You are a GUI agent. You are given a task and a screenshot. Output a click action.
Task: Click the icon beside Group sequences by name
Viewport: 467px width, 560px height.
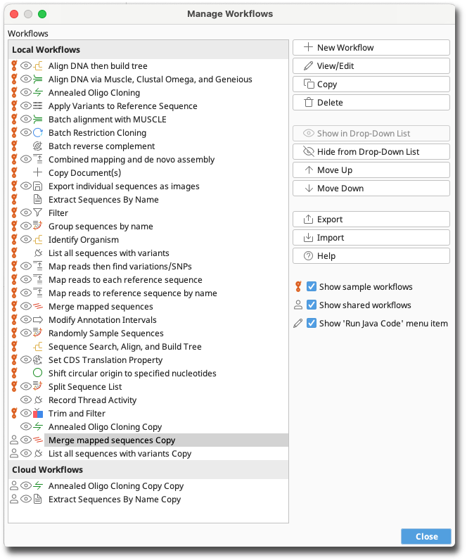coord(38,226)
